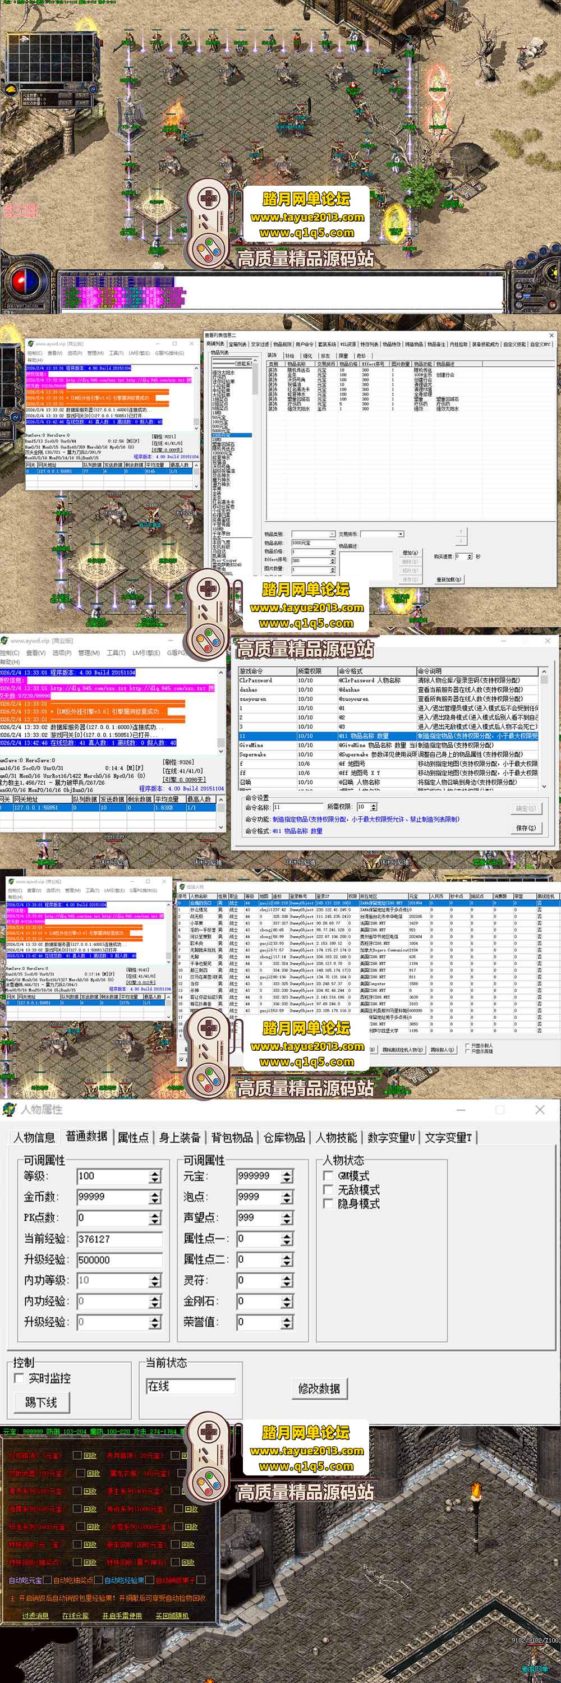Open the 查看(V) menu in server window
561x1683 pixels.
[35, 652]
